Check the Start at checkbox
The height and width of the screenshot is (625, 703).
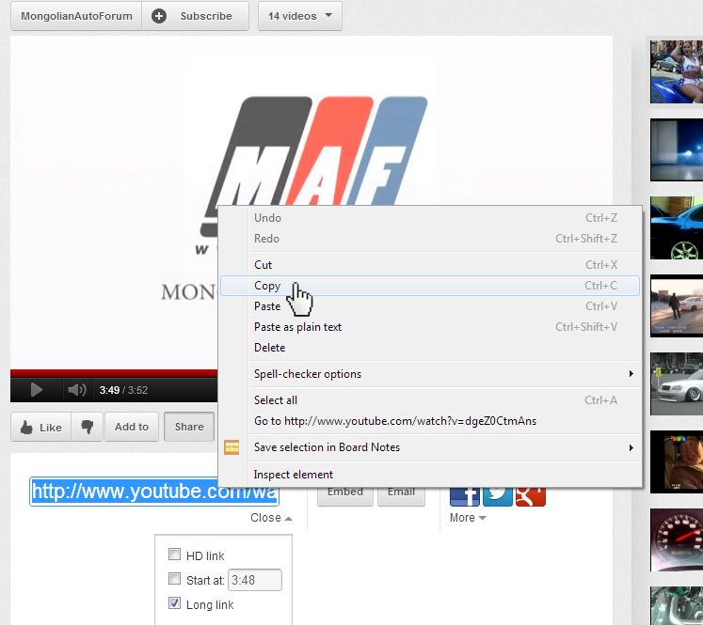174,579
